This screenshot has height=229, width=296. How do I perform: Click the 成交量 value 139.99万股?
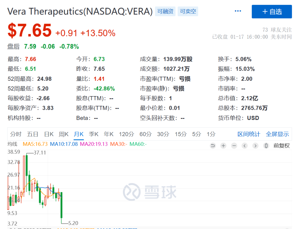(x=178, y=59)
